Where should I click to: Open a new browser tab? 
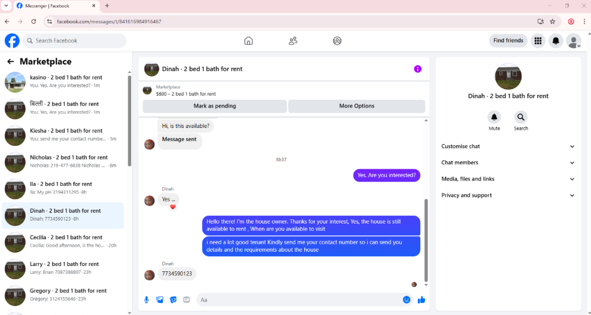pos(107,5)
